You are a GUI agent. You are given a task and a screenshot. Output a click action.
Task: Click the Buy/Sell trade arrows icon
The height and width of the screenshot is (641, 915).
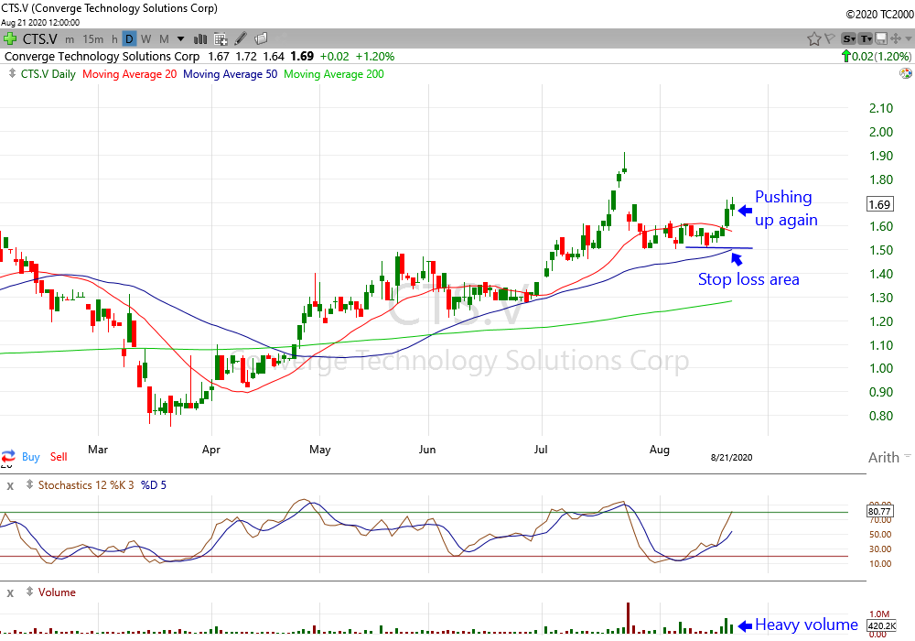8,457
